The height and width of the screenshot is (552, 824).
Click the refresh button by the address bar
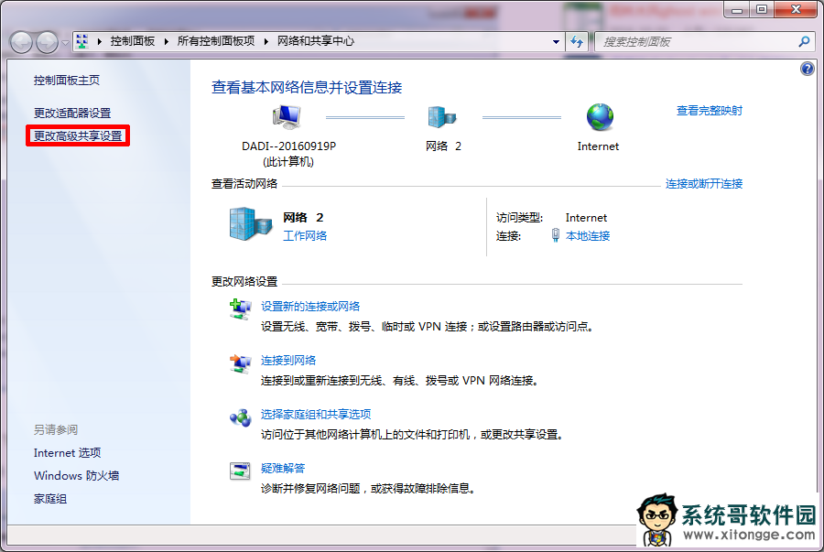(x=577, y=42)
